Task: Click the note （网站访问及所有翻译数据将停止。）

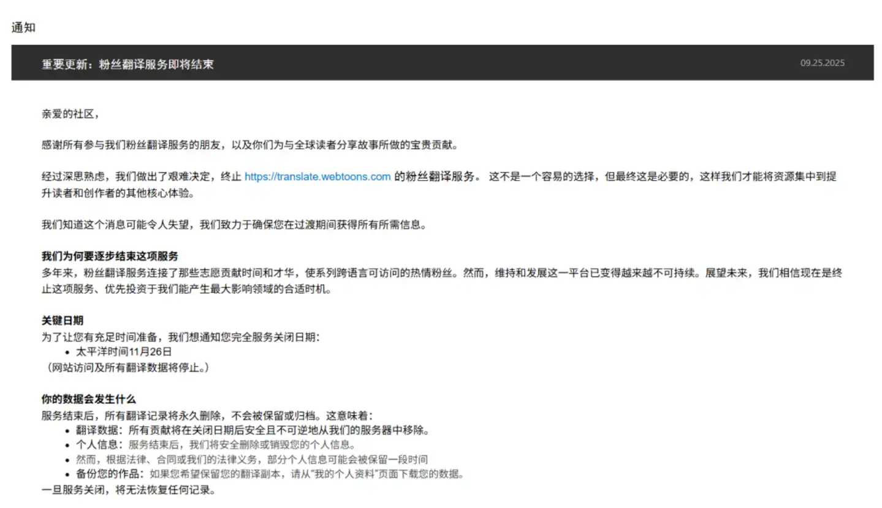Action: click(127, 368)
